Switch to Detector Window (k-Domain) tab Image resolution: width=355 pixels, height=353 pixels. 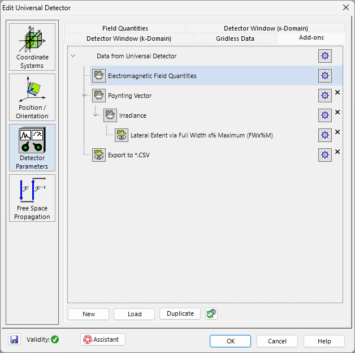129,38
